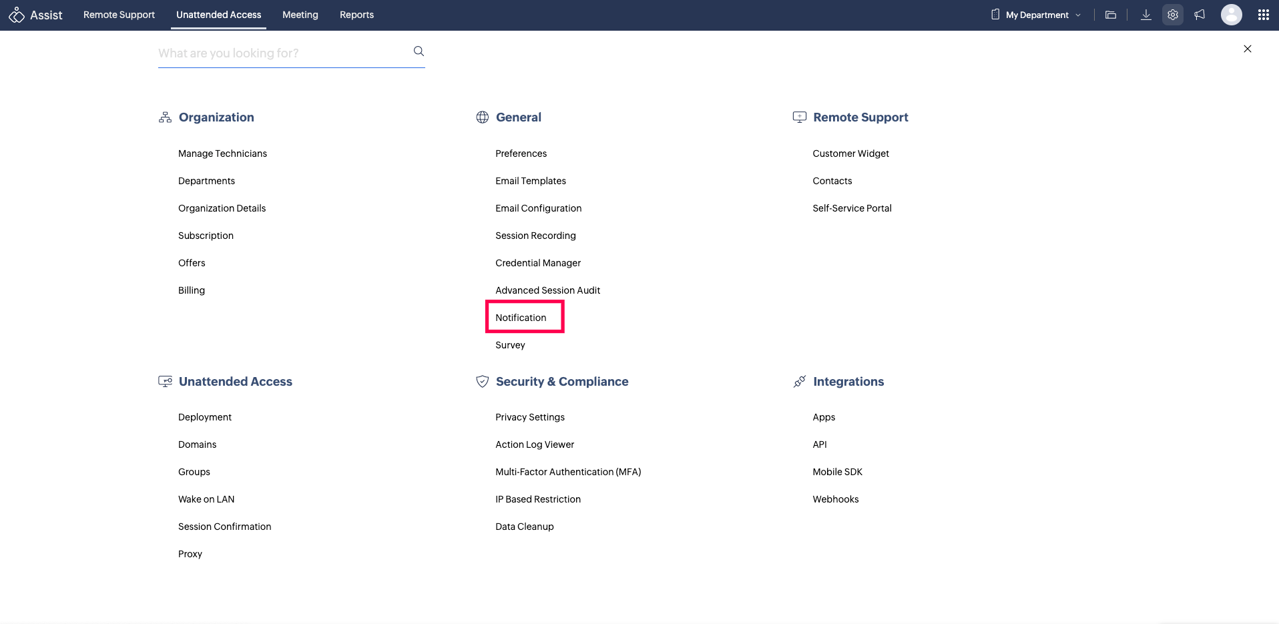Click the Assist logo icon

[17, 15]
